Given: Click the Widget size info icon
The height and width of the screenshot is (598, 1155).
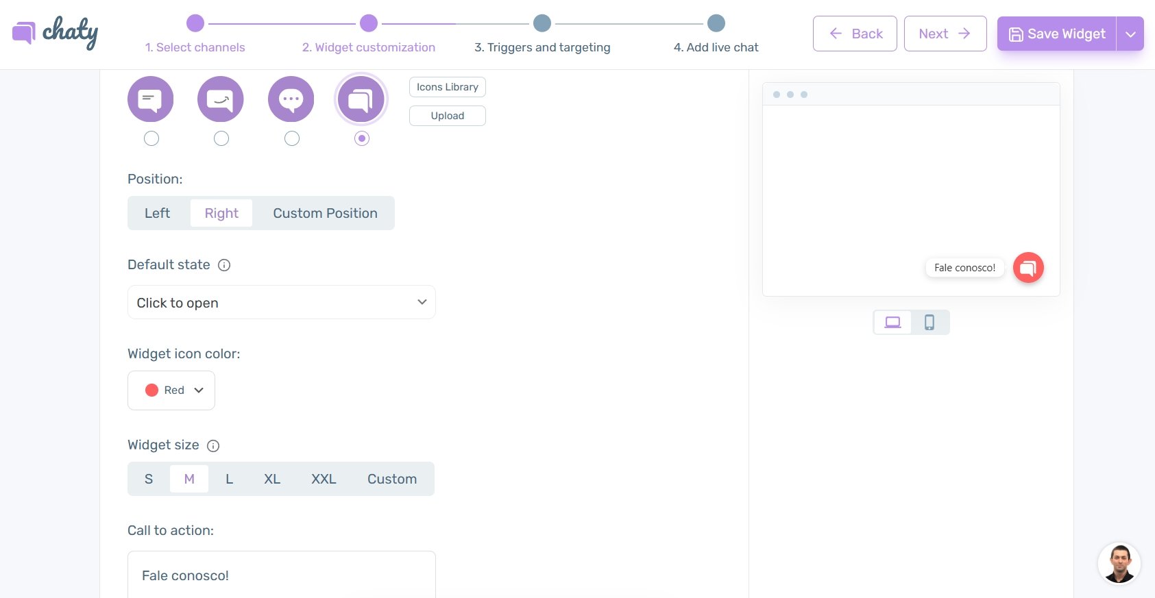Looking at the screenshot, I should pyautogui.click(x=213, y=446).
